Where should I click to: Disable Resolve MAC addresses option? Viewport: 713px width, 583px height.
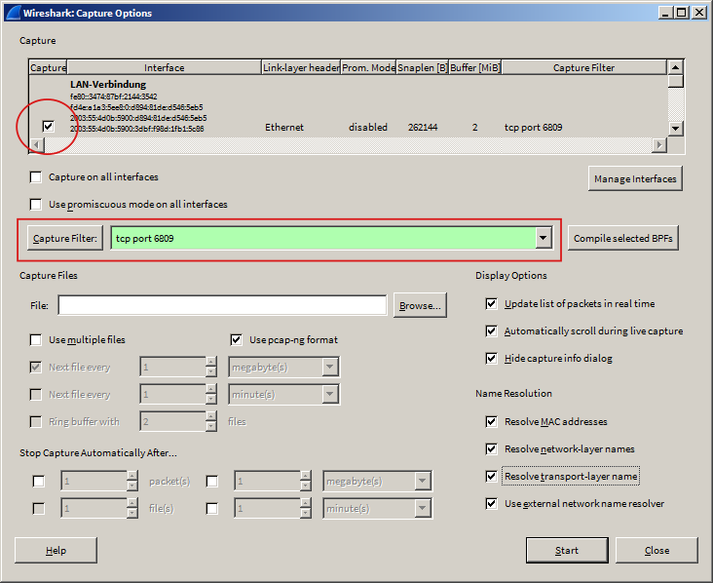tap(491, 422)
